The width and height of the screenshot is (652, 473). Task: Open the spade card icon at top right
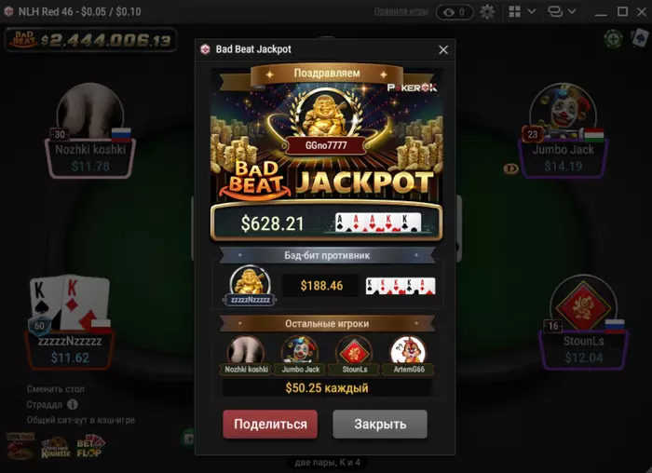click(x=641, y=37)
